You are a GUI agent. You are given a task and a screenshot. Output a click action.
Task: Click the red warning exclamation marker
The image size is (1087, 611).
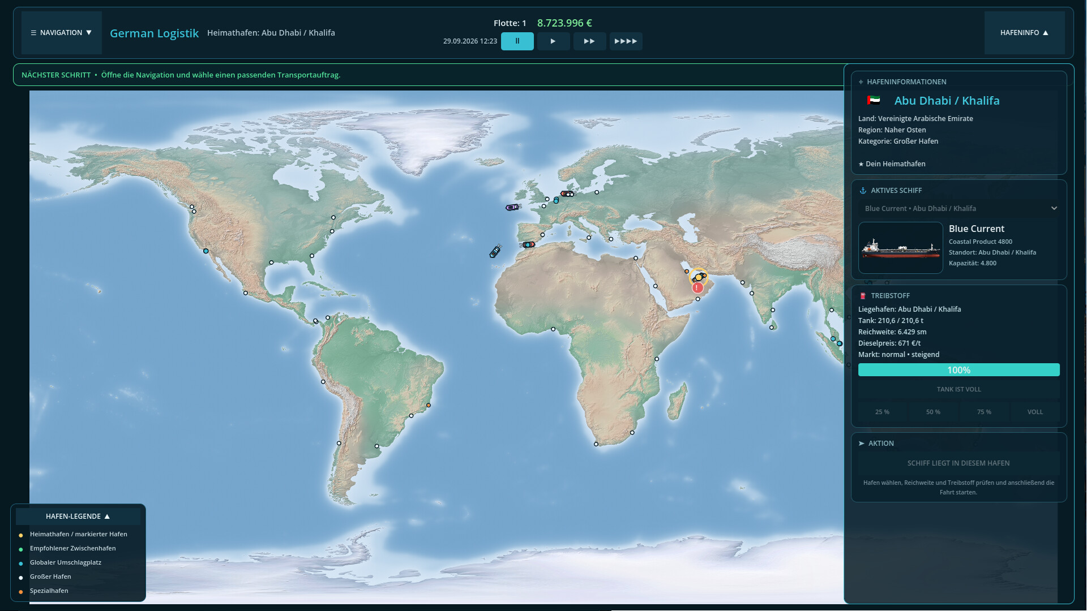click(x=697, y=288)
